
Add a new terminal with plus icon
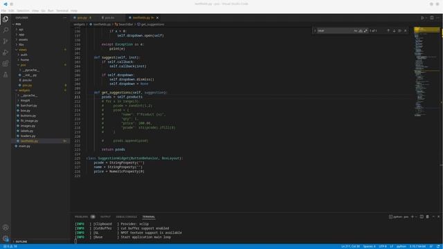[x=413, y=216]
